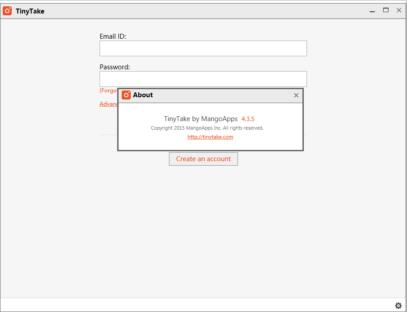Click the TinyTake window title text

pyautogui.click(x=30, y=11)
